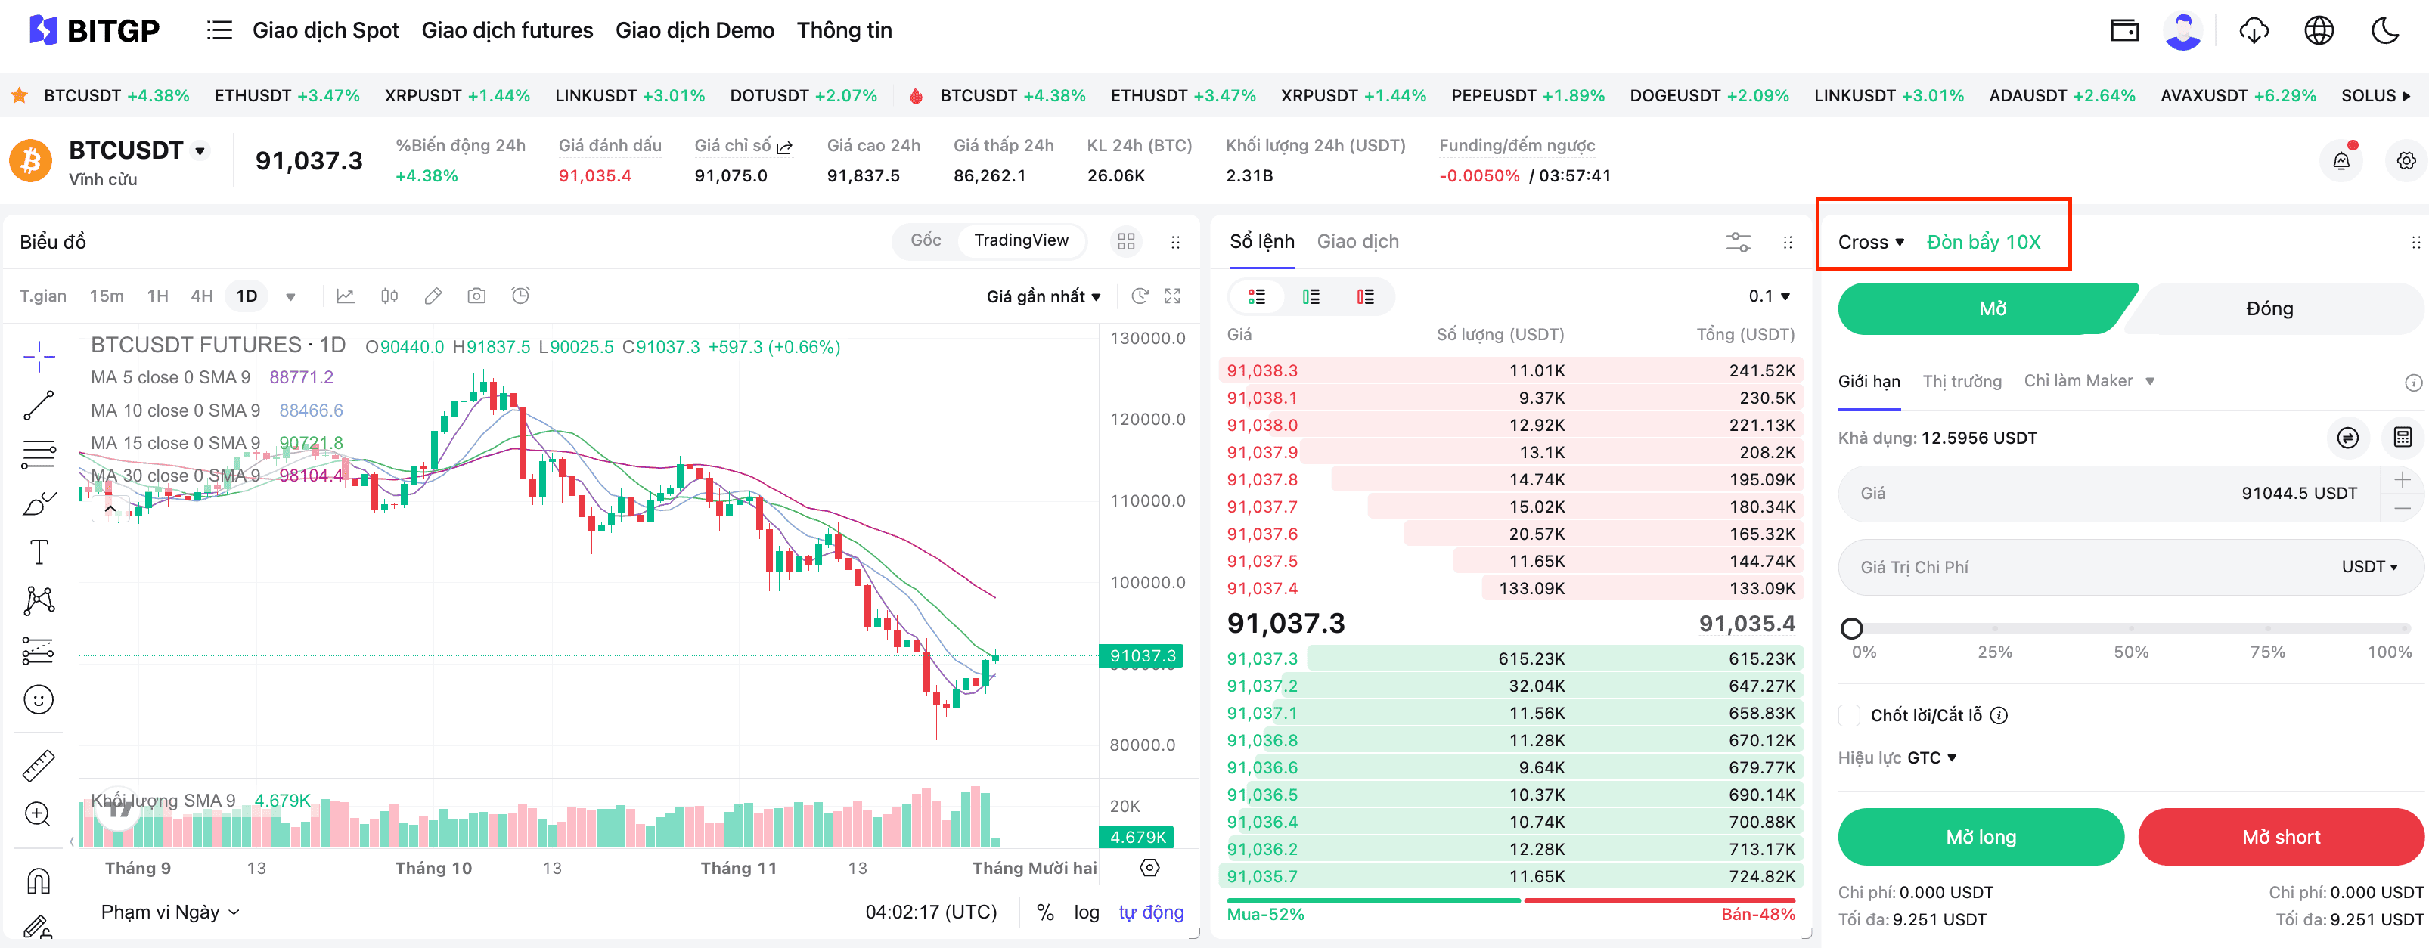
Task: Switch to the Giao dịch tab
Action: [1358, 241]
